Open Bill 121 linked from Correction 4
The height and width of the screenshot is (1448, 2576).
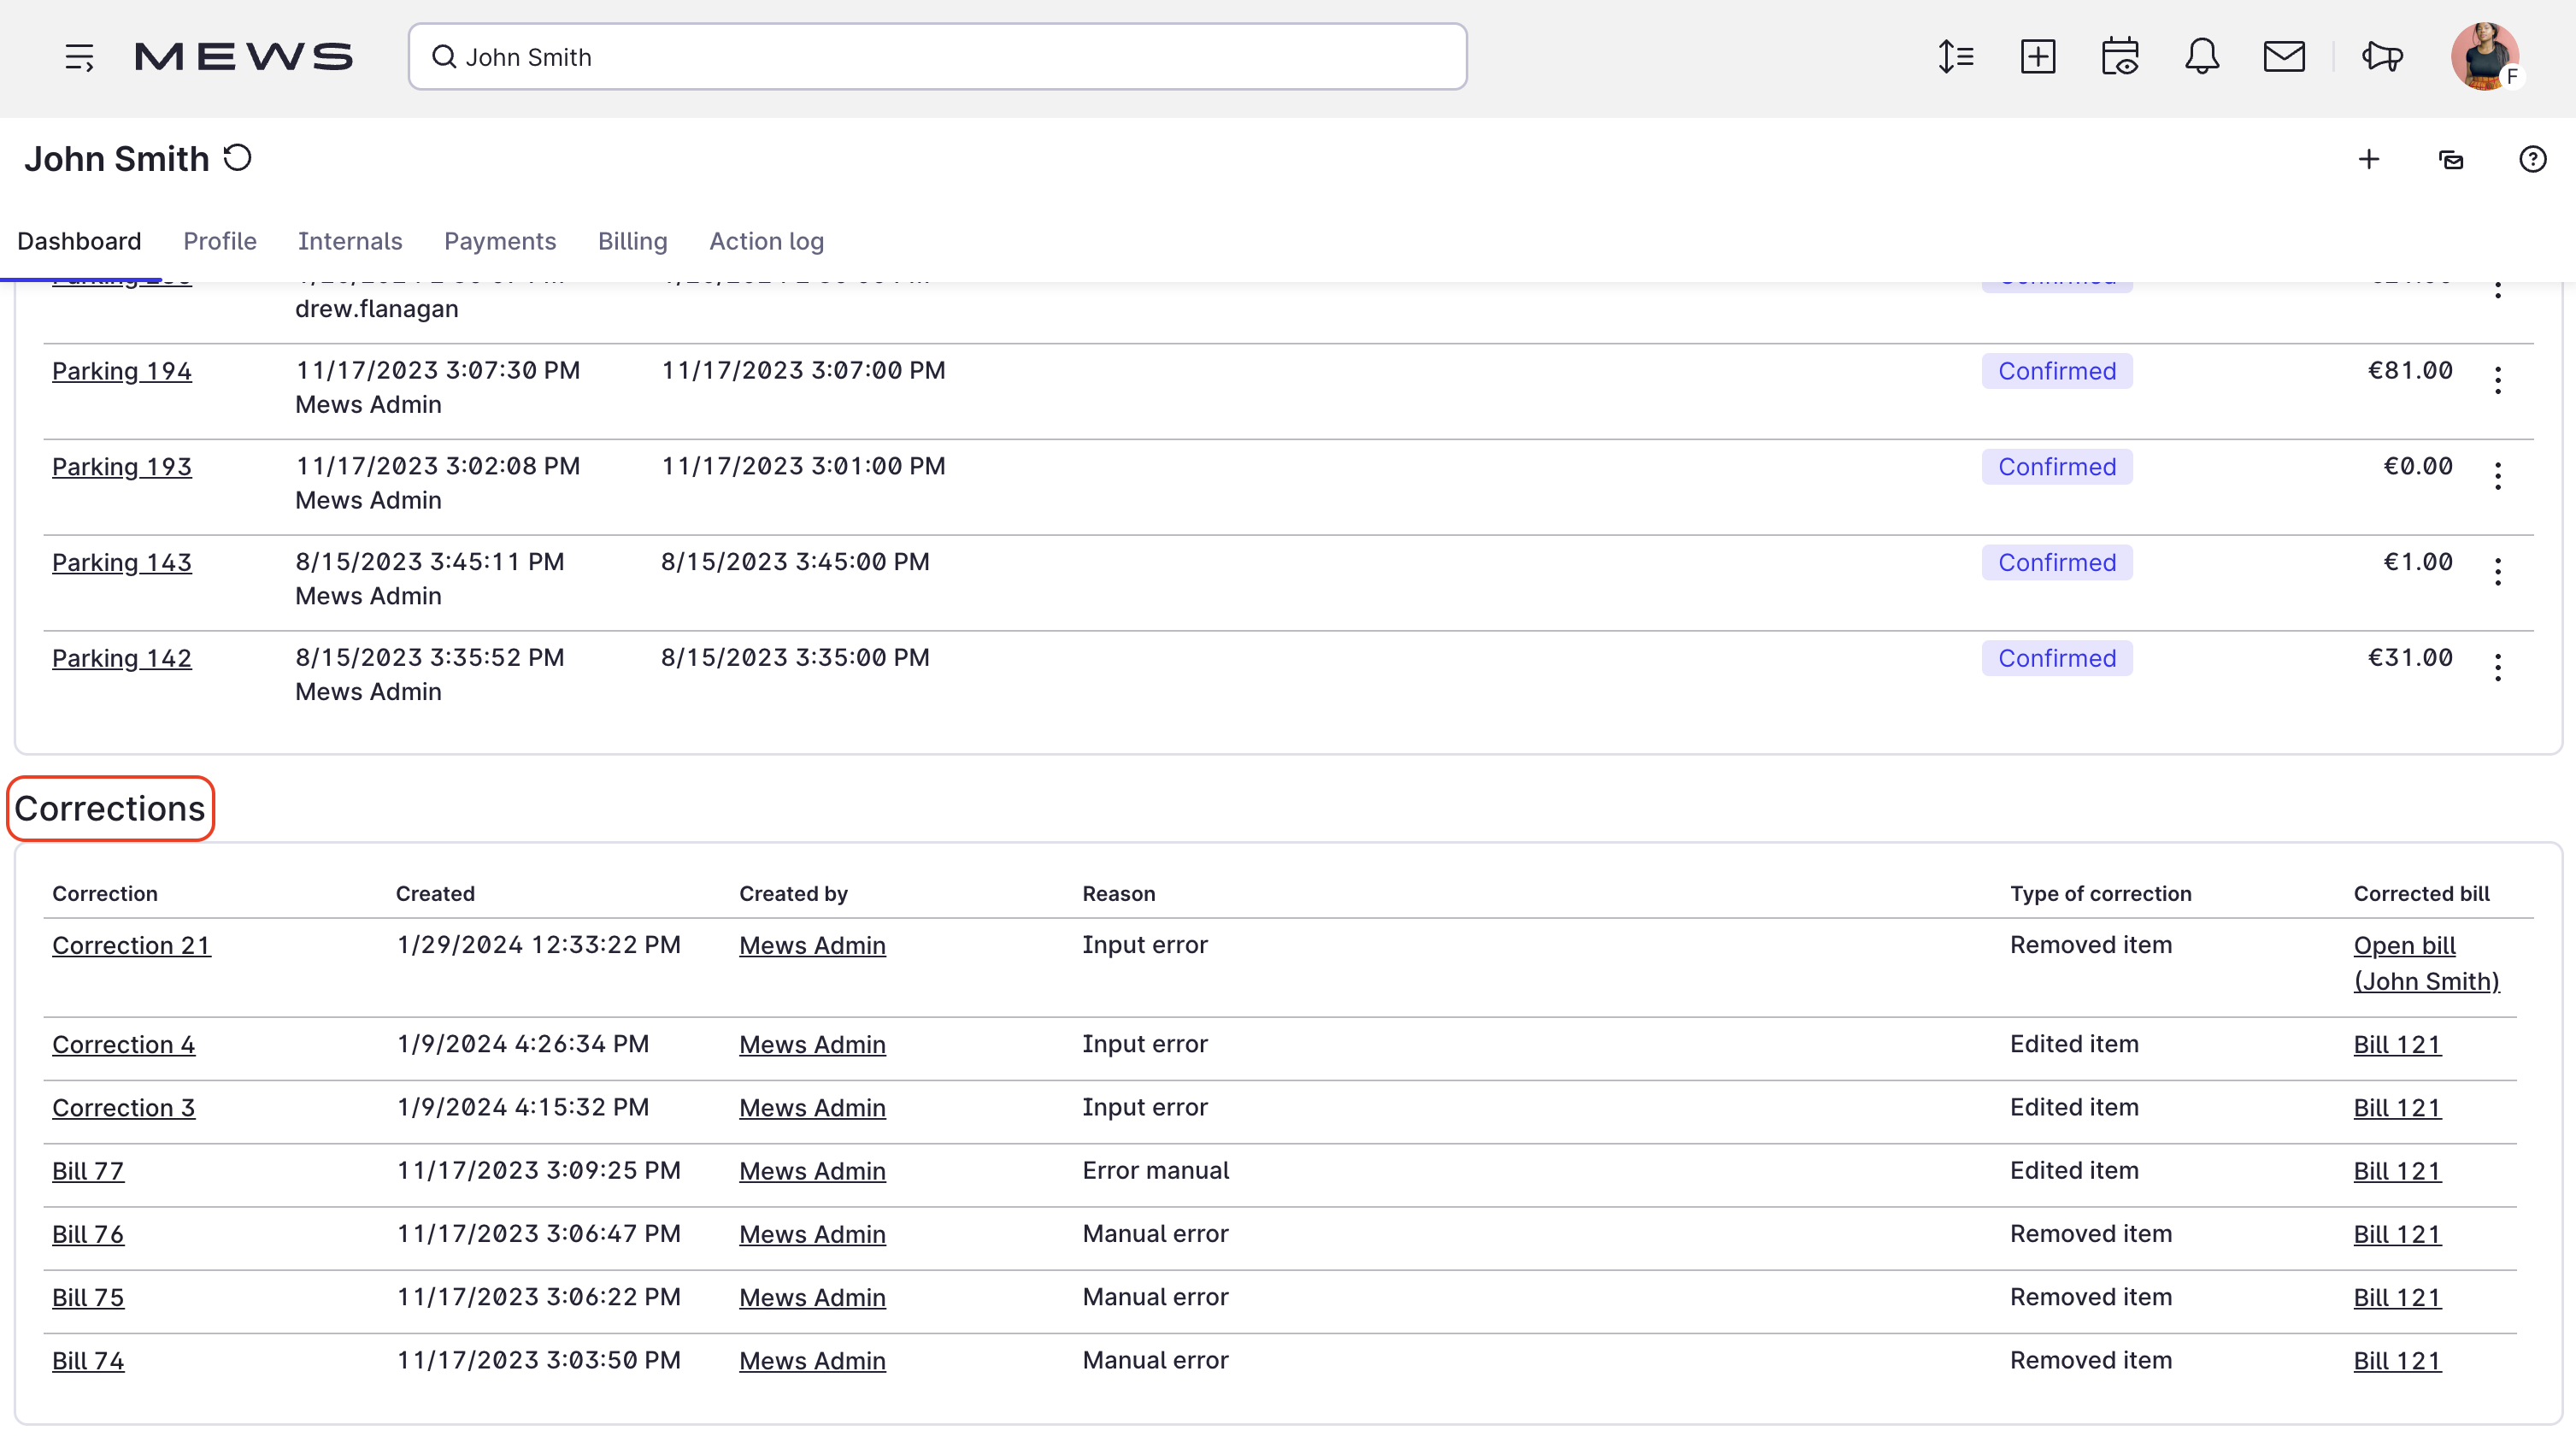[x=2397, y=1044]
